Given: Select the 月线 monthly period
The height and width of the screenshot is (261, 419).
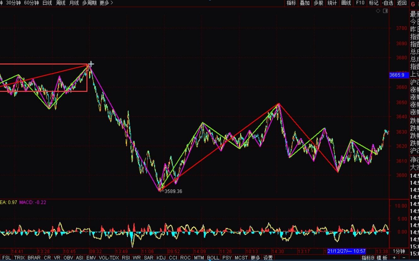Looking at the screenshot, I should [74, 3].
